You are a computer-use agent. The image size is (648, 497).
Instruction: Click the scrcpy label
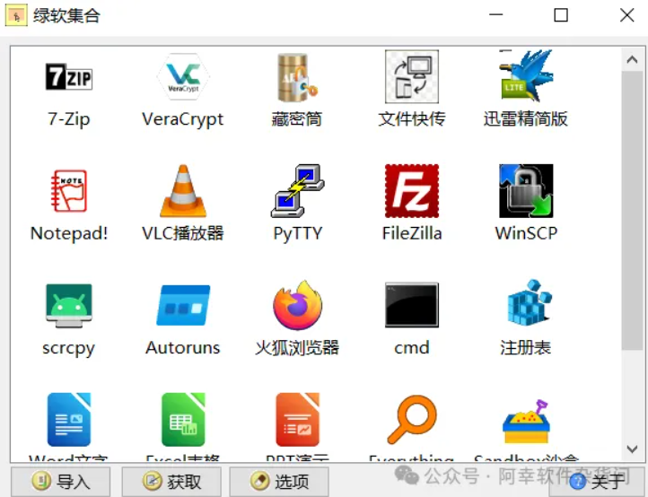pos(68,349)
